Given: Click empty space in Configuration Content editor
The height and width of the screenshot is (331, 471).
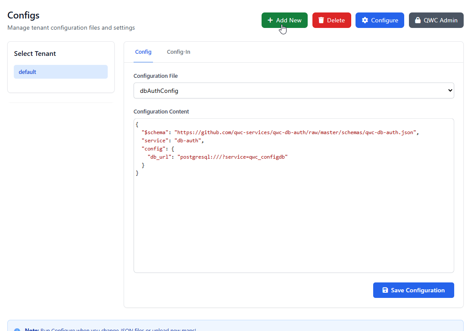Looking at the screenshot, I should (x=293, y=224).
